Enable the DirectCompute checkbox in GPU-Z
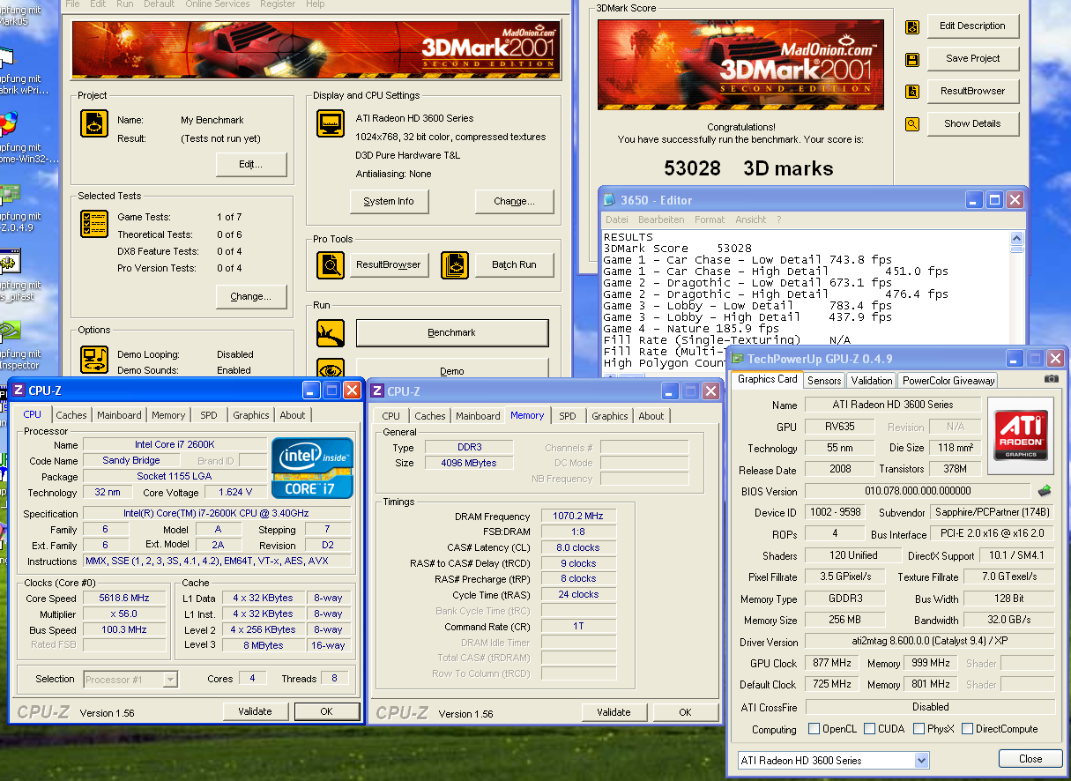 [x=967, y=729]
